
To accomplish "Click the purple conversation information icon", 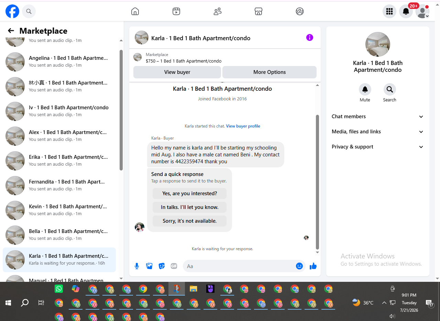I will click(310, 37).
